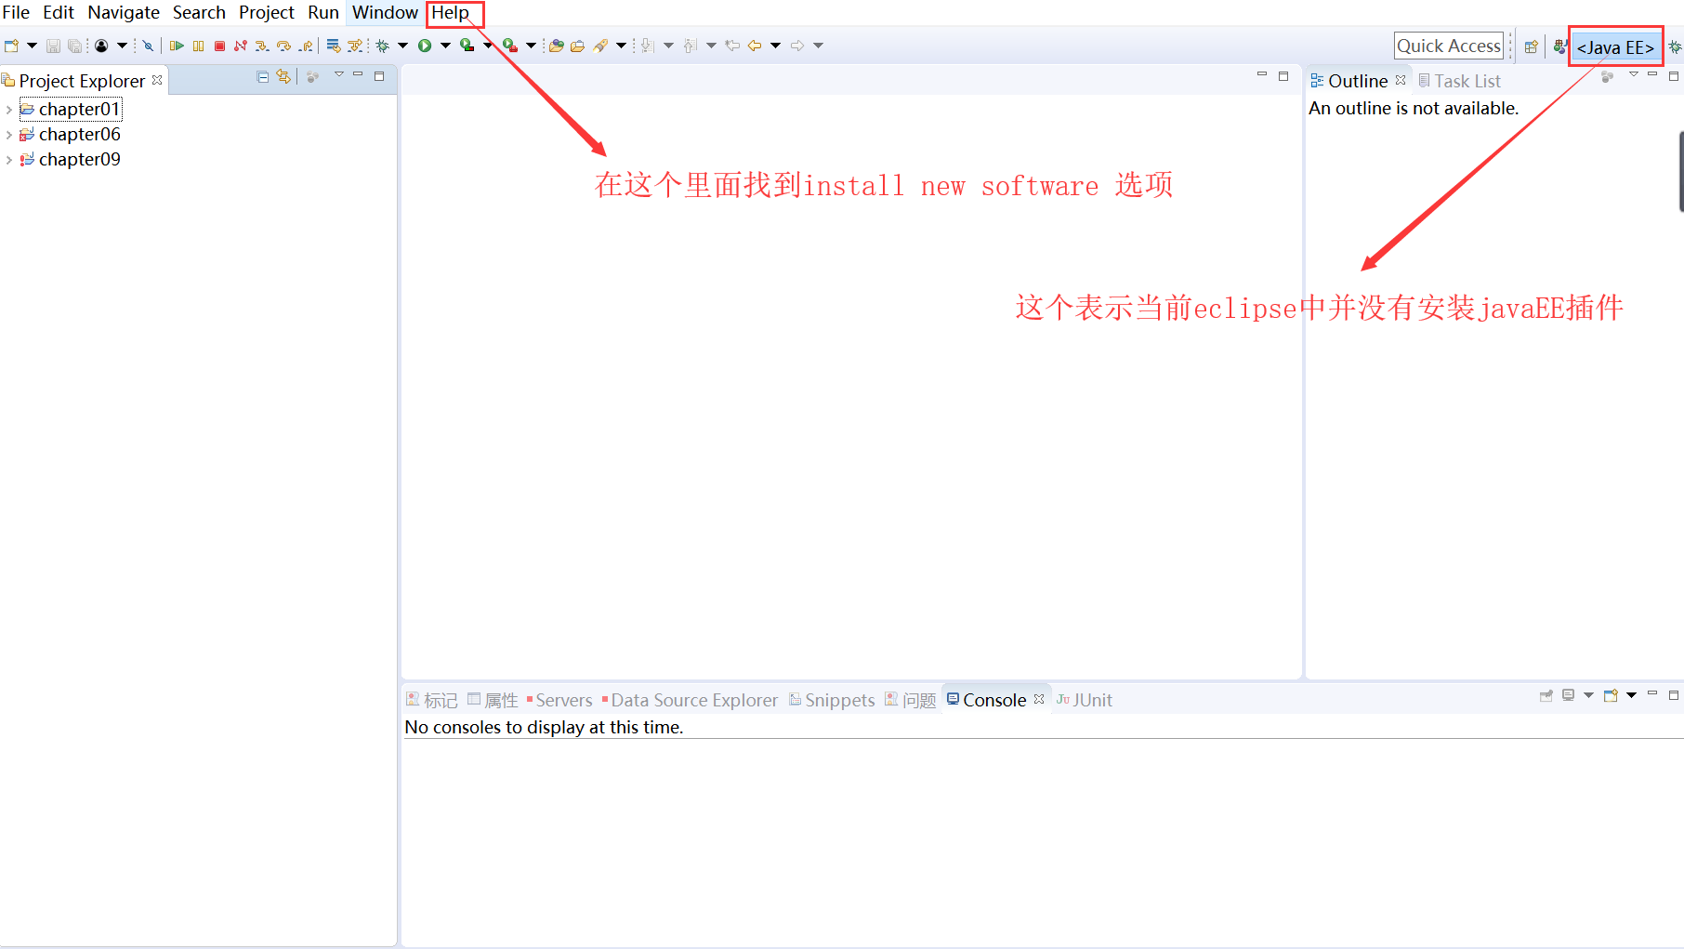
Task: Switch to the JUnit tab
Action: pyautogui.click(x=1084, y=700)
